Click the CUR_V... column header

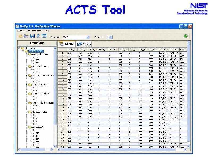coord(72,49)
